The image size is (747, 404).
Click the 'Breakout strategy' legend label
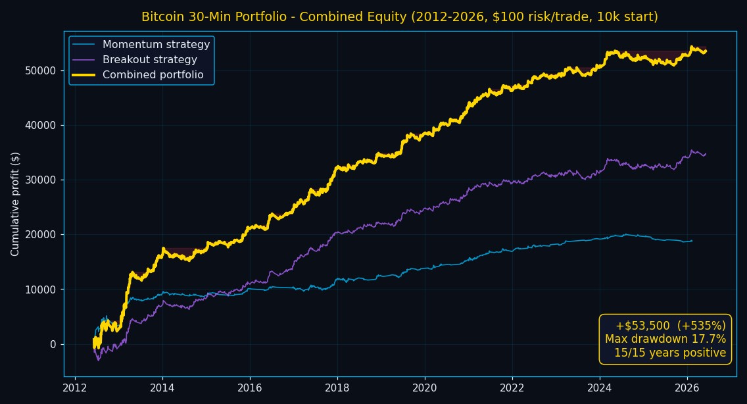(149, 60)
